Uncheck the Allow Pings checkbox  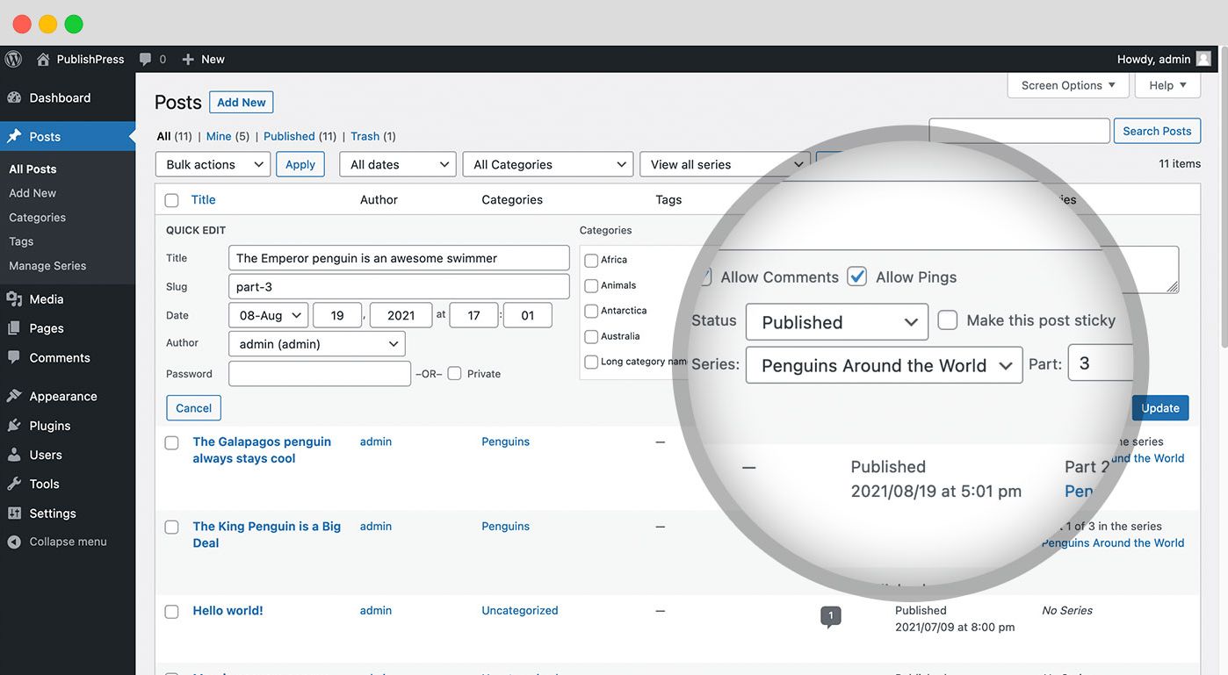tap(856, 276)
